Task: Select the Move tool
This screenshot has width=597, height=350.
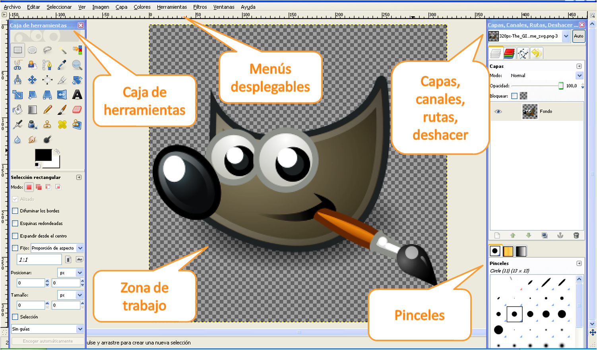Action: pos(33,80)
